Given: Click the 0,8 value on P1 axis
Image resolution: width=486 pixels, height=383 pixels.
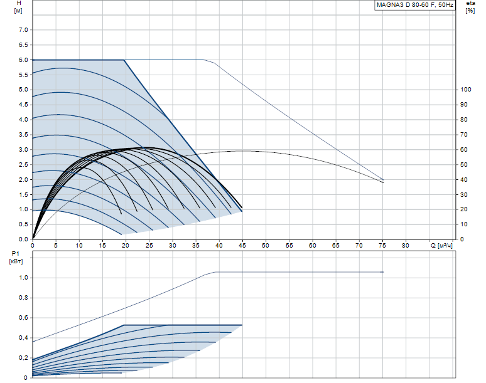Looking at the screenshot, I should pyautogui.click(x=23, y=298).
